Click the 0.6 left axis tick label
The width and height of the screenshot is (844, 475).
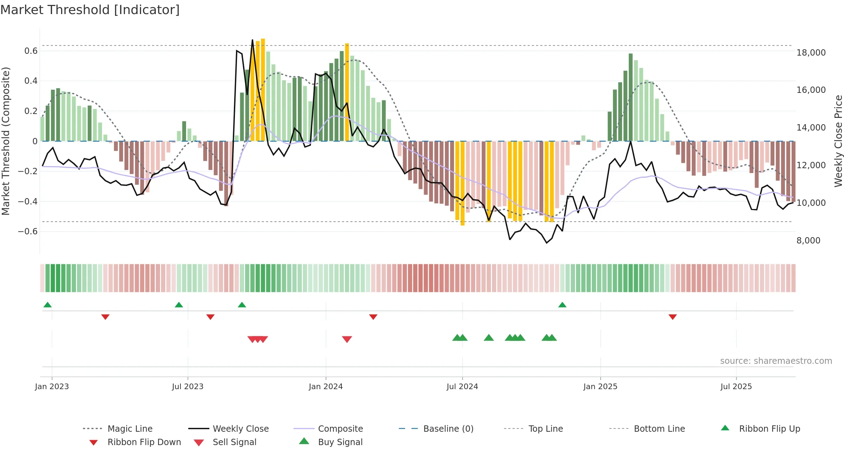click(31, 51)
